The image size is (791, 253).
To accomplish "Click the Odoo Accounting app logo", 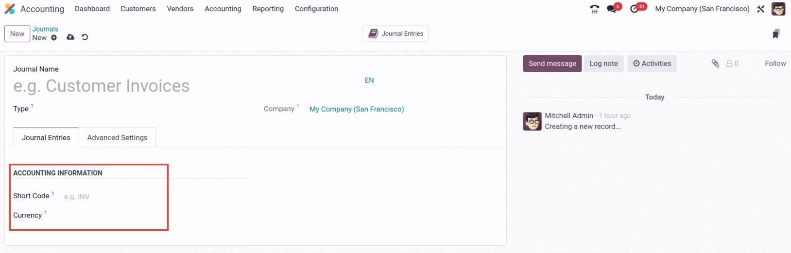I will 10,9.
